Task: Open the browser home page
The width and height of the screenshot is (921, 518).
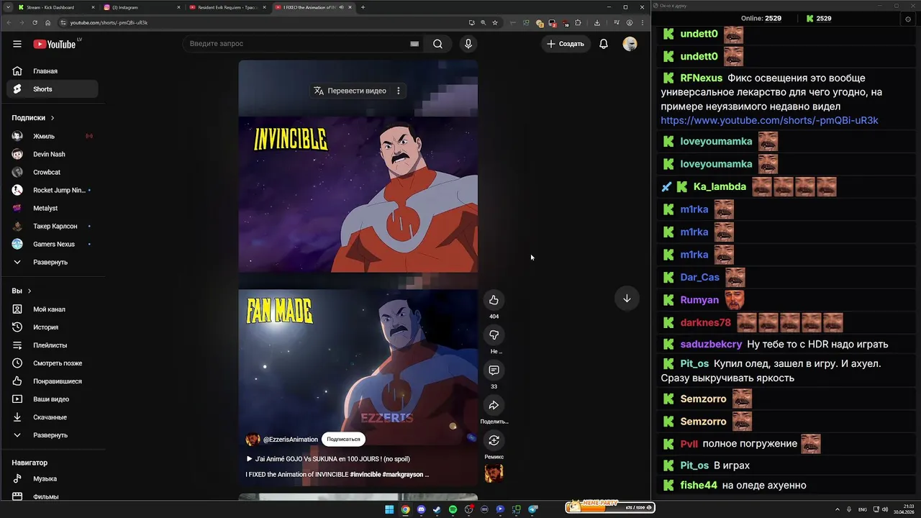Action: (x=47, y=22)
